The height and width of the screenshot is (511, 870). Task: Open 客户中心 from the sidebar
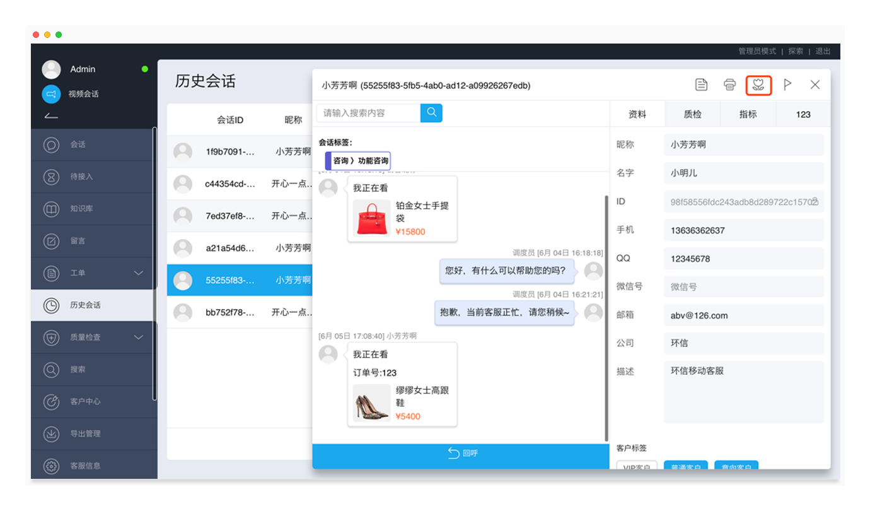(85, 401)
